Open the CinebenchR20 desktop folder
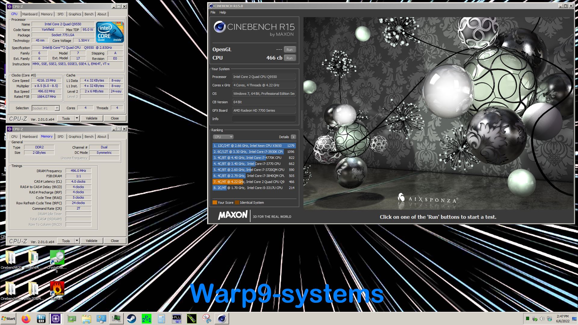Image resolution: width=578 pixels, height=325 pixels. coord(11,260)
